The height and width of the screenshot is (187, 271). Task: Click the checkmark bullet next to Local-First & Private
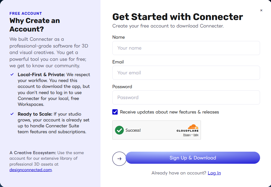[x=12, y=75]
